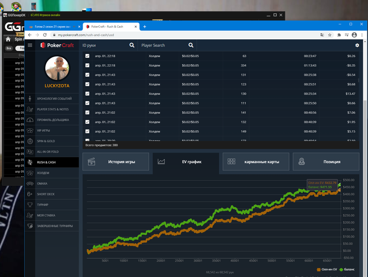Viewport: 368px width, 277px height.
Task: Open a new browser tab
Action: pyautogui.click(x=145, y=26)
